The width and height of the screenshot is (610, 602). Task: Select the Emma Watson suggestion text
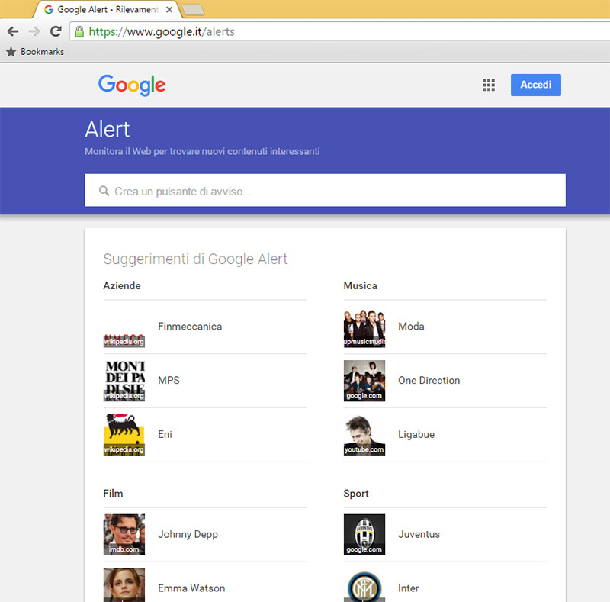pyautogui.click(x=191, y=588)
